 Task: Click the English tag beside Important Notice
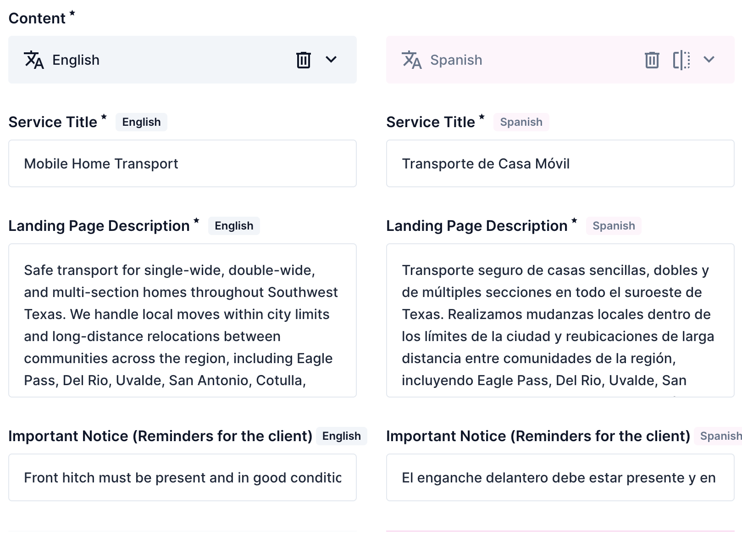342,436
